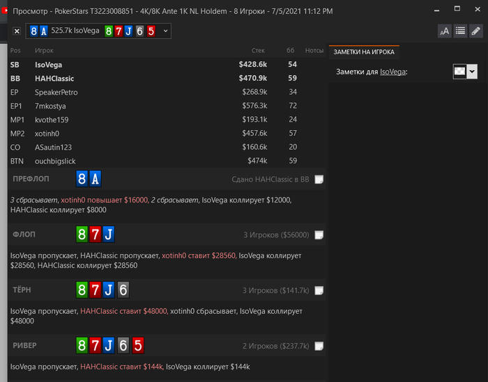Click the blue J card on the flop row

[109, 234]
